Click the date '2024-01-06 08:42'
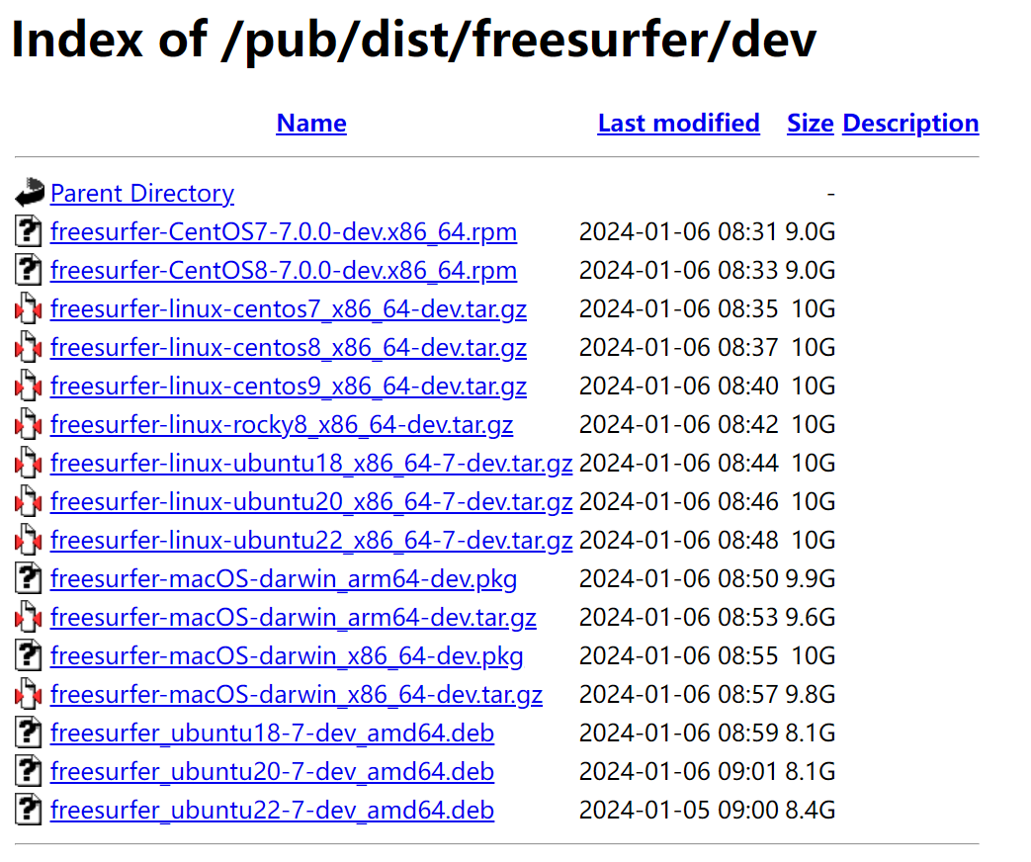 point(678,425)
